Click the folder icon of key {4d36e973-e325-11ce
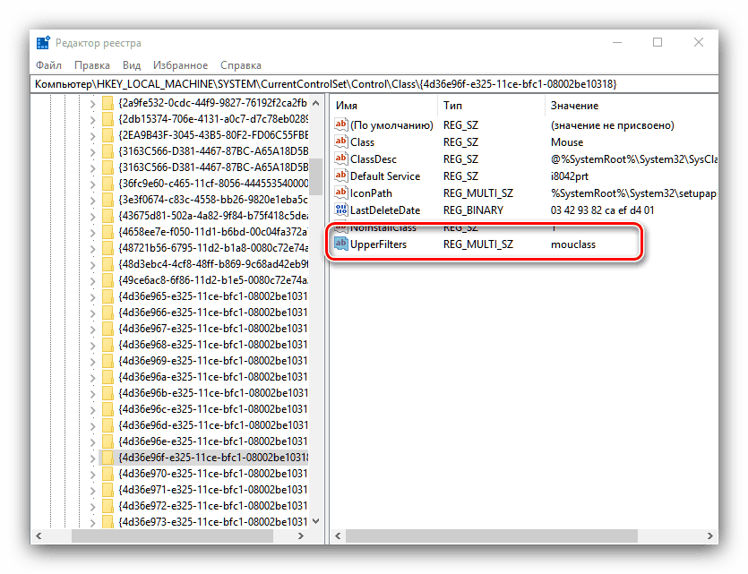This screenshot has width=748, height=574. coord(108,521)
